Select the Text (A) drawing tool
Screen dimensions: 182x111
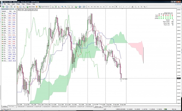tap(139, 7)
